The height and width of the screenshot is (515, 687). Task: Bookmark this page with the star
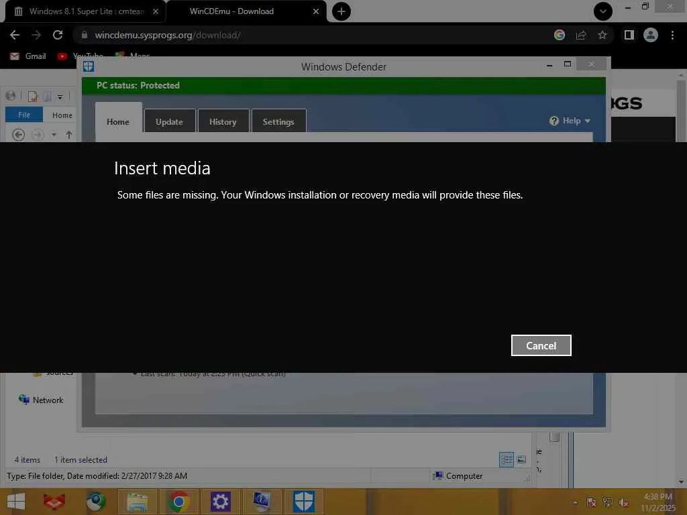pyautogui.click(x=602, y=35)
